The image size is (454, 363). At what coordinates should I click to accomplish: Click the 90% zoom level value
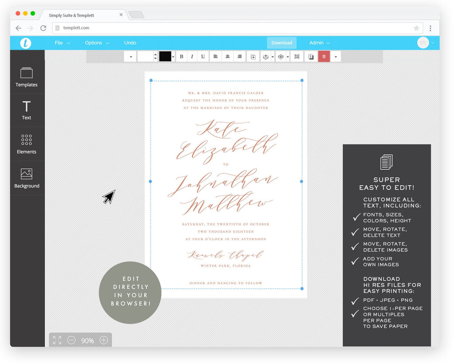[87, 341]
